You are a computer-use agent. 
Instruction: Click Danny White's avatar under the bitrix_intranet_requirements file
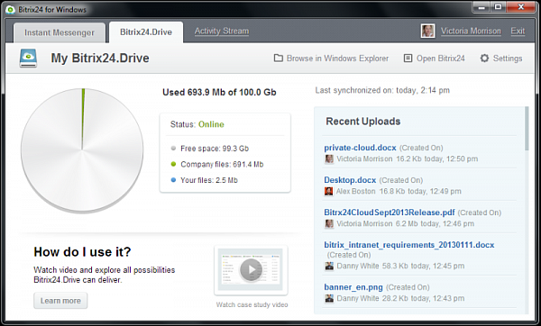tap(329, 266)
